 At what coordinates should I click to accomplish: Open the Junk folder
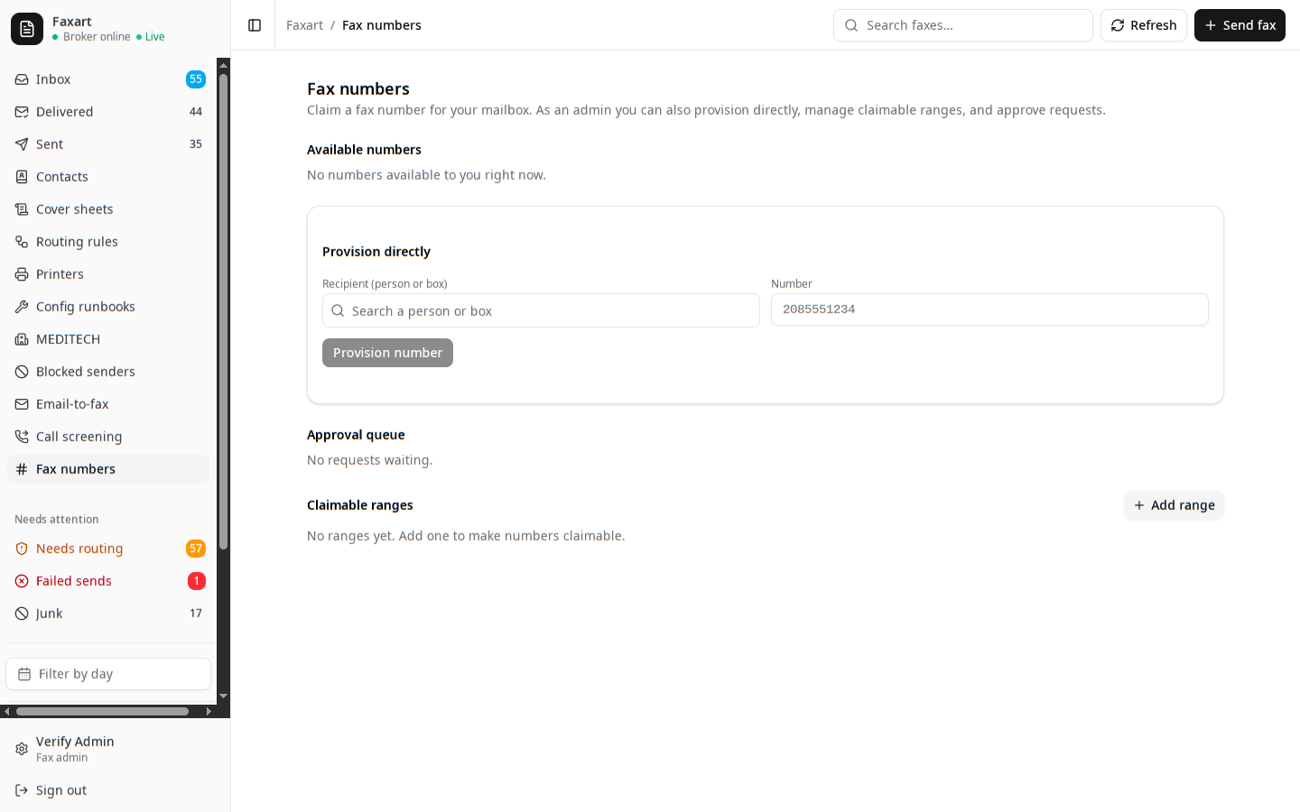pos(108,614)
